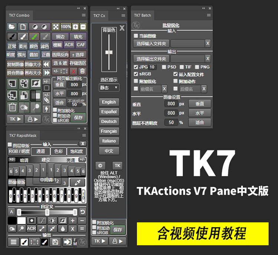Open the TK7 RapidMask panel flyout menu
The width and height of the screenshot is (278, 255).
[84, 135]
